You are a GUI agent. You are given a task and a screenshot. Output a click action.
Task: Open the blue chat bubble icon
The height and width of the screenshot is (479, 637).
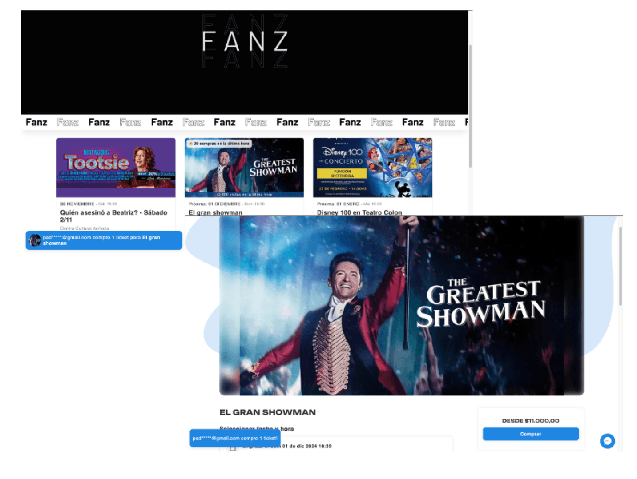click(607, 441)
